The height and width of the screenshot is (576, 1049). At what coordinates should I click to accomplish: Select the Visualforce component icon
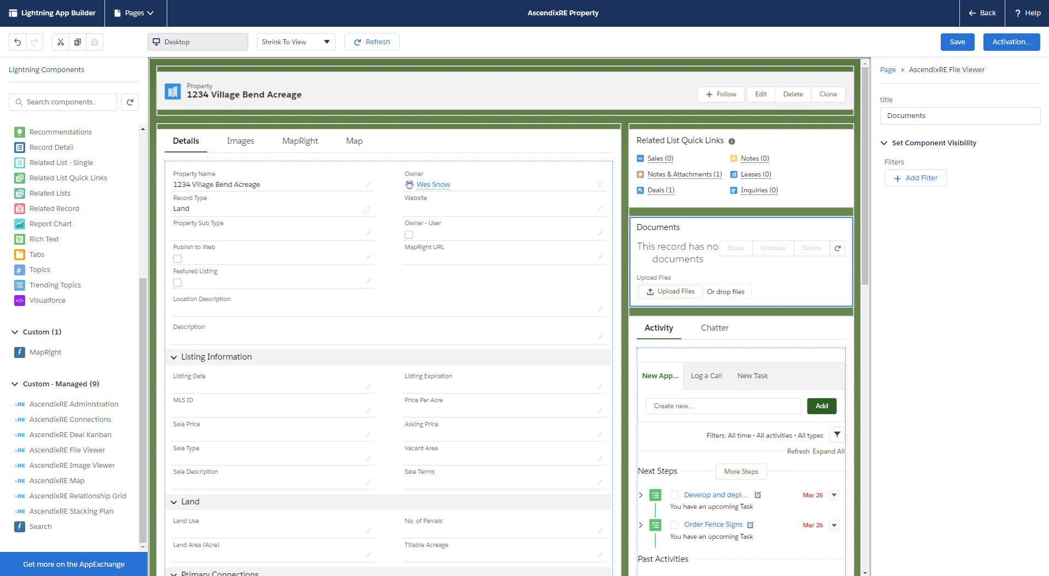(20, 301)
